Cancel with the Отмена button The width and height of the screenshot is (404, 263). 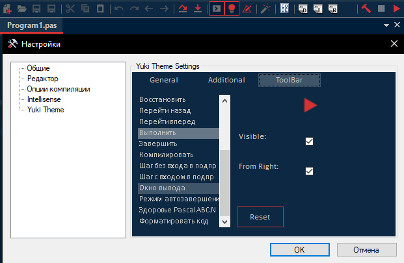pos(366,249)
